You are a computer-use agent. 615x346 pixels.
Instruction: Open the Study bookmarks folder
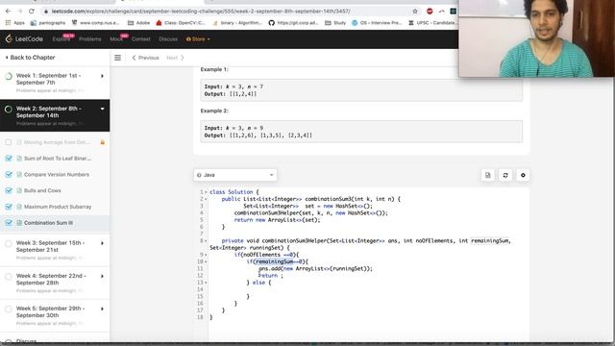[x=335, y=23]
